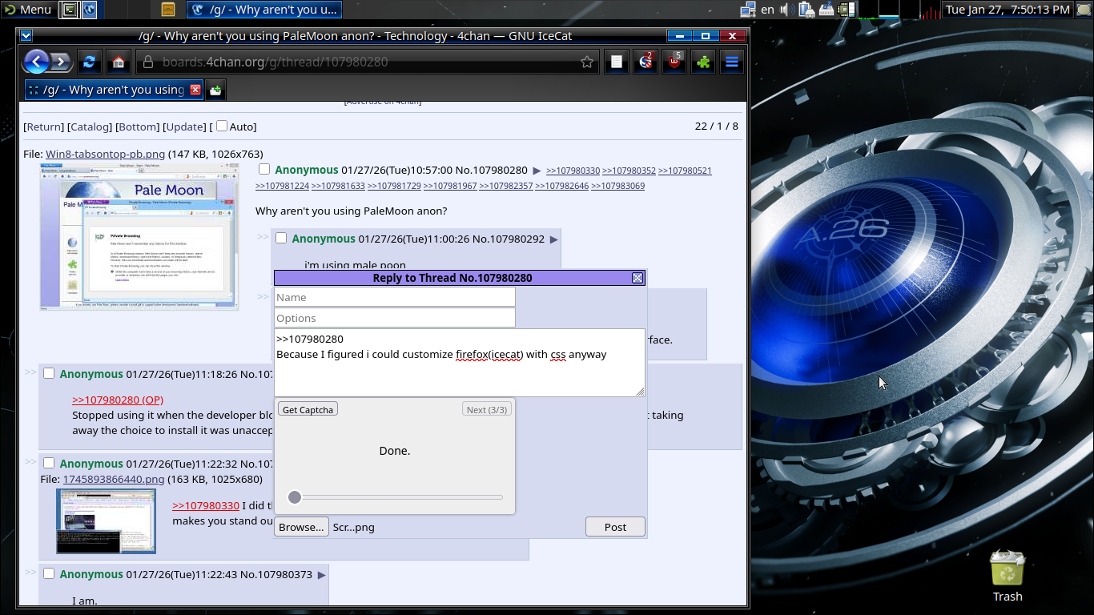Viewport: 1094px width, 615px height.
Task: Focus the Name field in reply form
Action: click(395, 297)
